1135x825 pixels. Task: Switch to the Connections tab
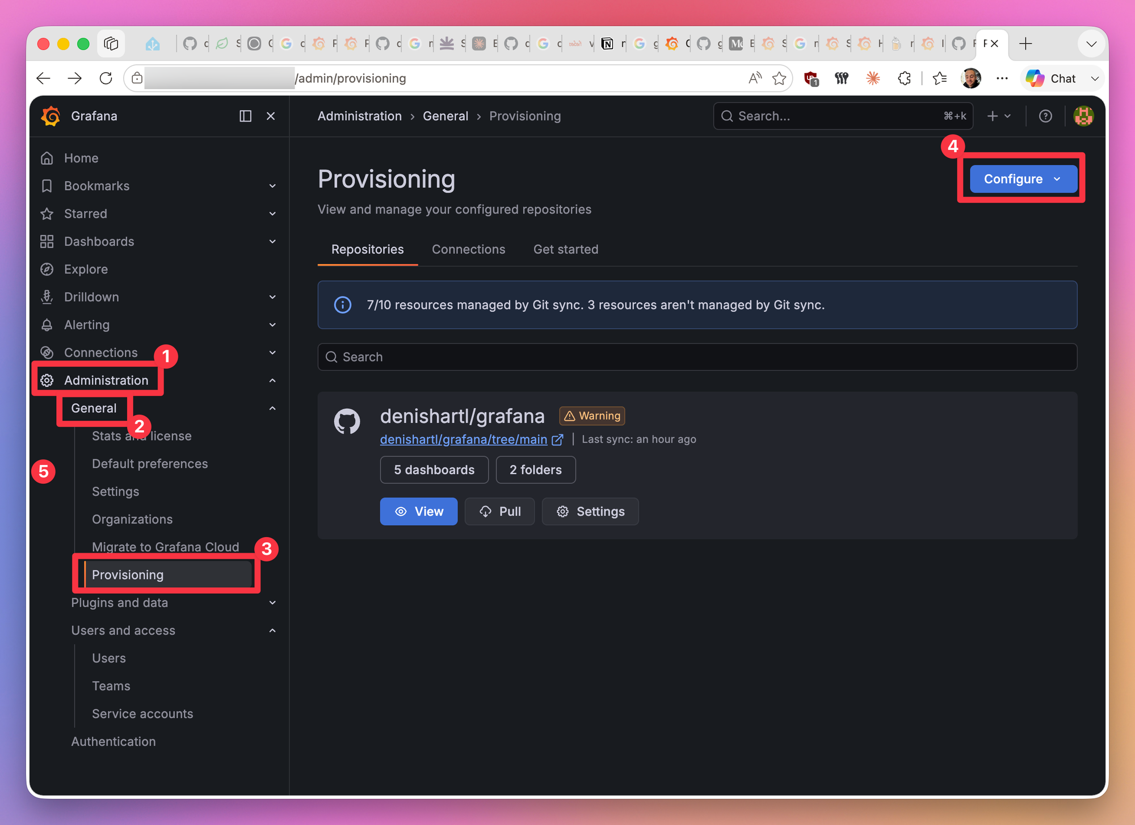468,249
